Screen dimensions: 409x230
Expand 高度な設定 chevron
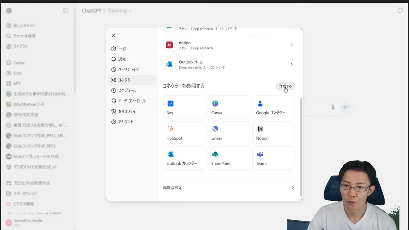[292, 188]
